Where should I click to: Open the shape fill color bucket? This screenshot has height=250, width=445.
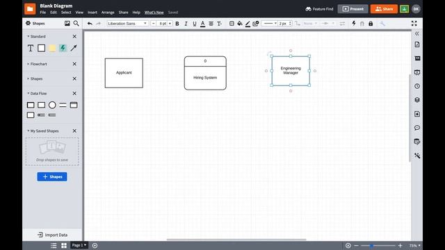240,24
